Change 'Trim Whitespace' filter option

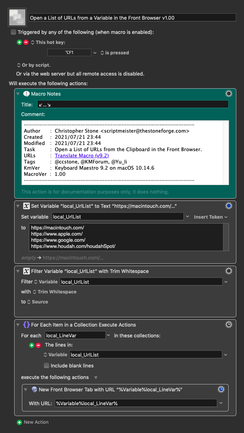[55, 292]
